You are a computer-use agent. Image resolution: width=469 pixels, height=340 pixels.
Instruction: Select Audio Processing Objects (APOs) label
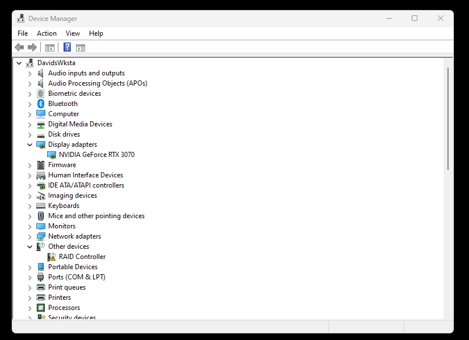coord(98,83)
